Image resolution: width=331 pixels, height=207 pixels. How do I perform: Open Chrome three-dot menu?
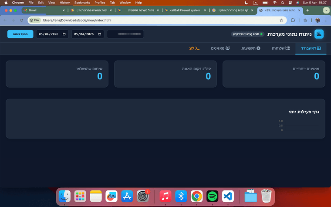pos(326,20)
